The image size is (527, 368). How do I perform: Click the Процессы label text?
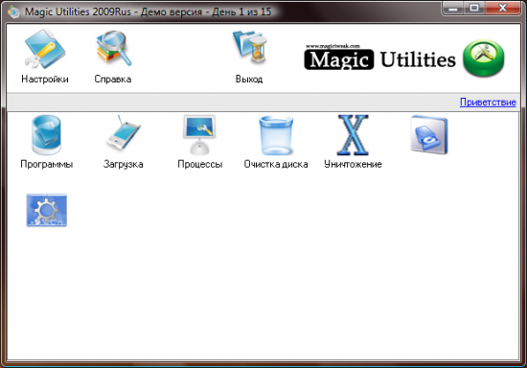click(200, 164)
